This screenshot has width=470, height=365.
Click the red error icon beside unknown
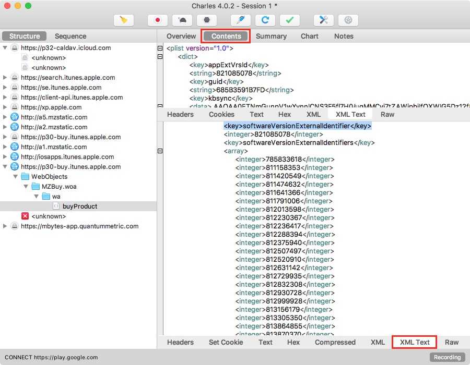coord(25,216)
